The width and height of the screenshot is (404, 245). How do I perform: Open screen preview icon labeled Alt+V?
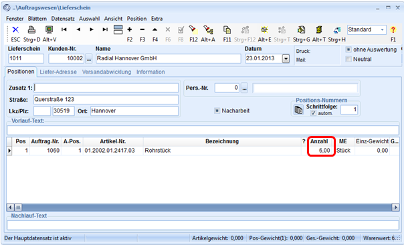pos(49,30)
